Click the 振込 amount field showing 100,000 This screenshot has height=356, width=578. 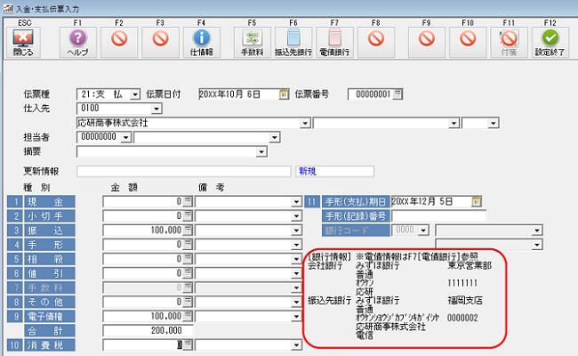point(142,231)
